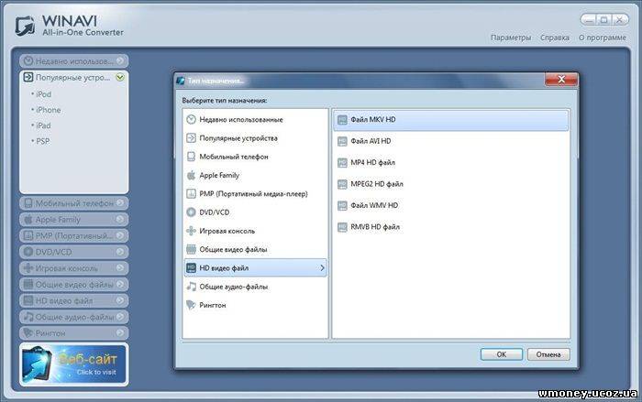Expand Игровая консоль sidebar section arrow

(x=120, y=268)
